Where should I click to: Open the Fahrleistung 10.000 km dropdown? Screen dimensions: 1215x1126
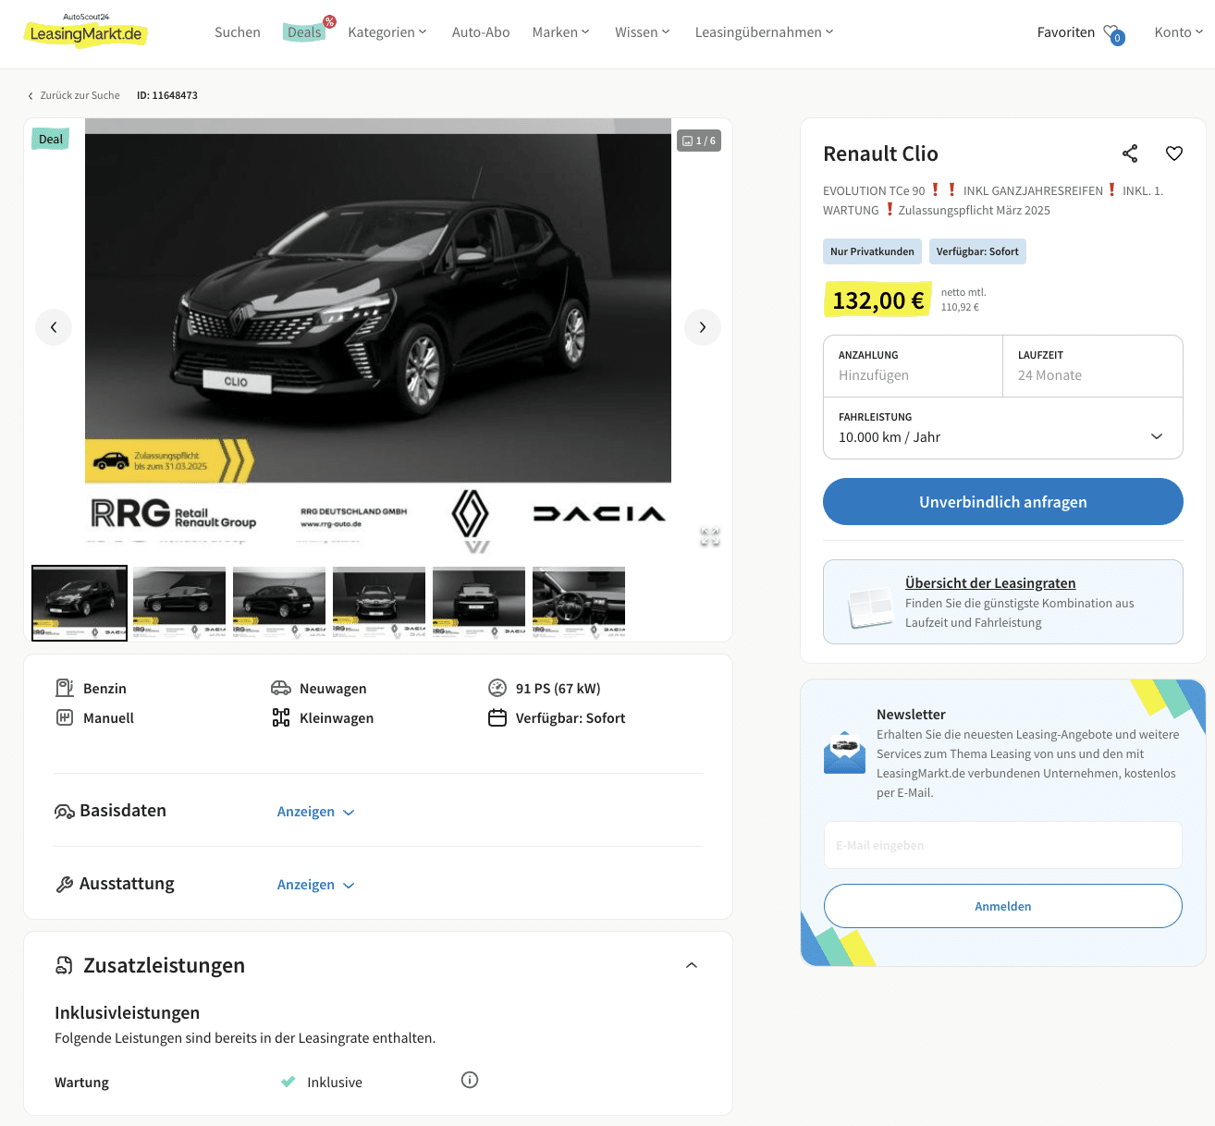pos(1003,428)
